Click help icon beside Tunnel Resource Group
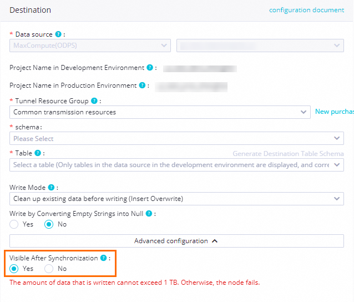Screen dimensions: 354x302 (94, 101)
